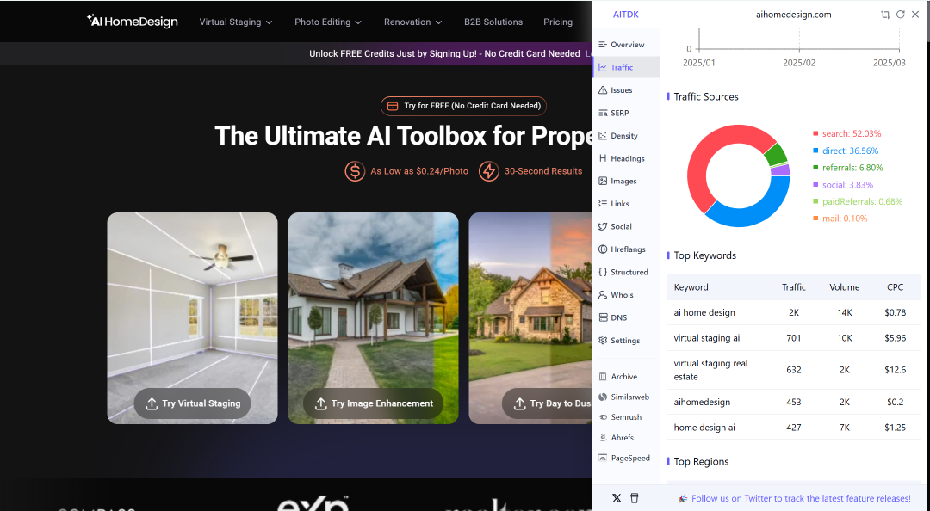Click the Volume column header
This screenshot has width=930, height=511.
point(845,287)
